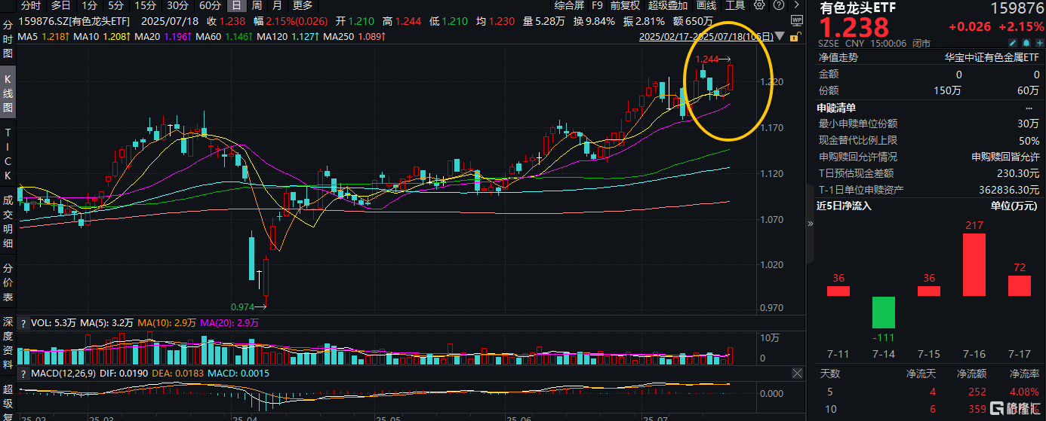Open 画线 drawing tools

tap(706, 5)
